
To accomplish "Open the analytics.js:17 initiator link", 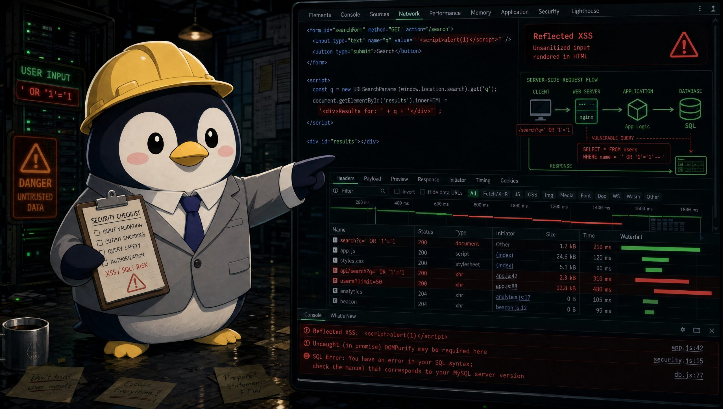I will click(513, 297).
